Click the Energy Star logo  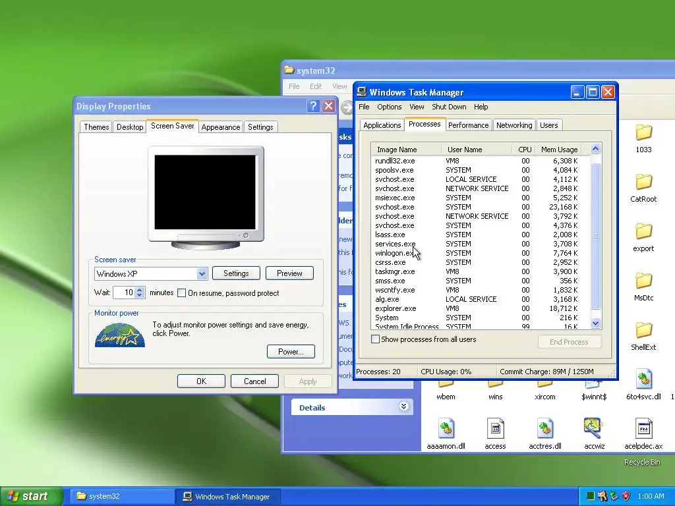[120, 335]
